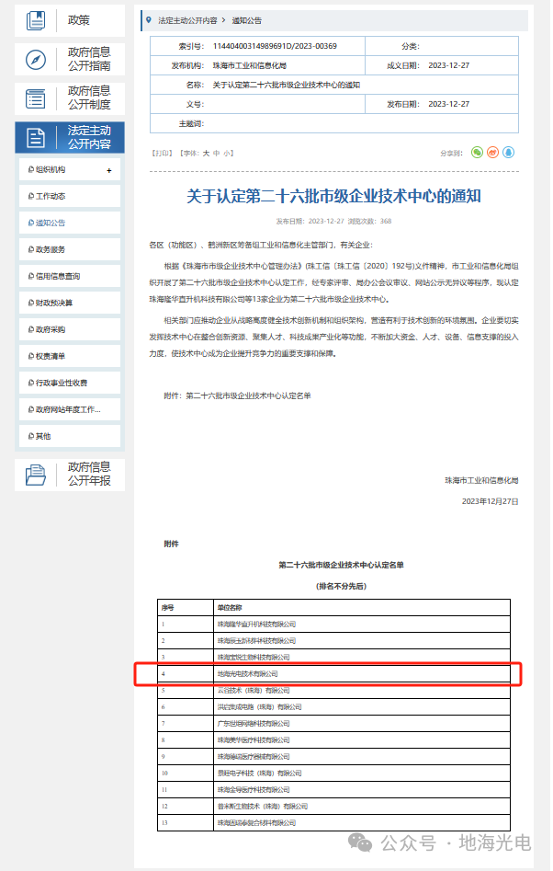
Task: Click the 政策 book icon in sidebar
Action: pos(36,20)
